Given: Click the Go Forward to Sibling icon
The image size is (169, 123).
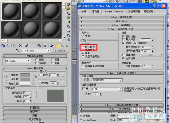Looking at the screenshot, I should pyautogui.click(x=67, y=46).
